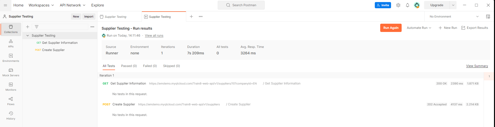This screenshot has height=127, width=495.
Task: Open the No Environment dropdown
Action: [454, 16]
